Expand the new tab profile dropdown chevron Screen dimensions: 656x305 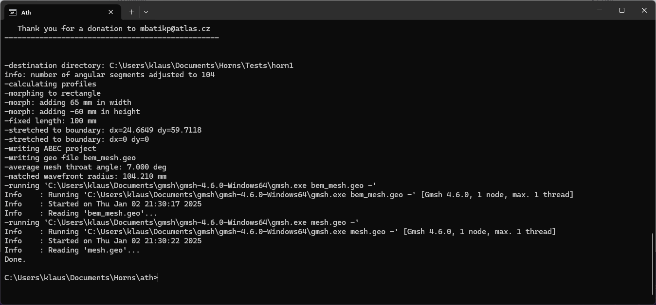pos(146,12)
